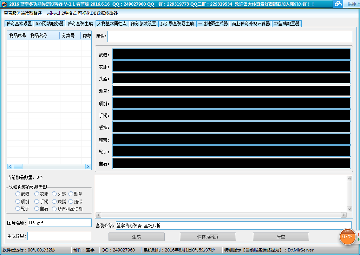Open the wil-wzl 2种格式 menu item
This screenshot has width=360, height=255.
click(62, 13)
